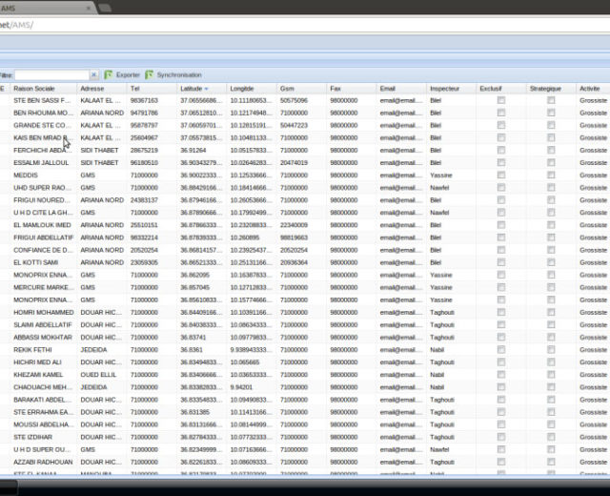Enable Strategique checkbox in the MEDDIS row
This screenshot has width=610, height=496.
pos(551,176)
